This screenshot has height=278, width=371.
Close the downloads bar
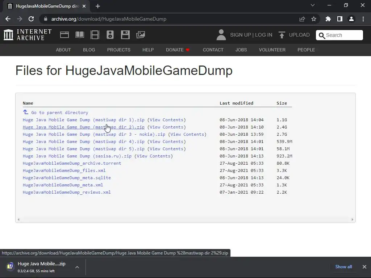[x=364, y=267]
